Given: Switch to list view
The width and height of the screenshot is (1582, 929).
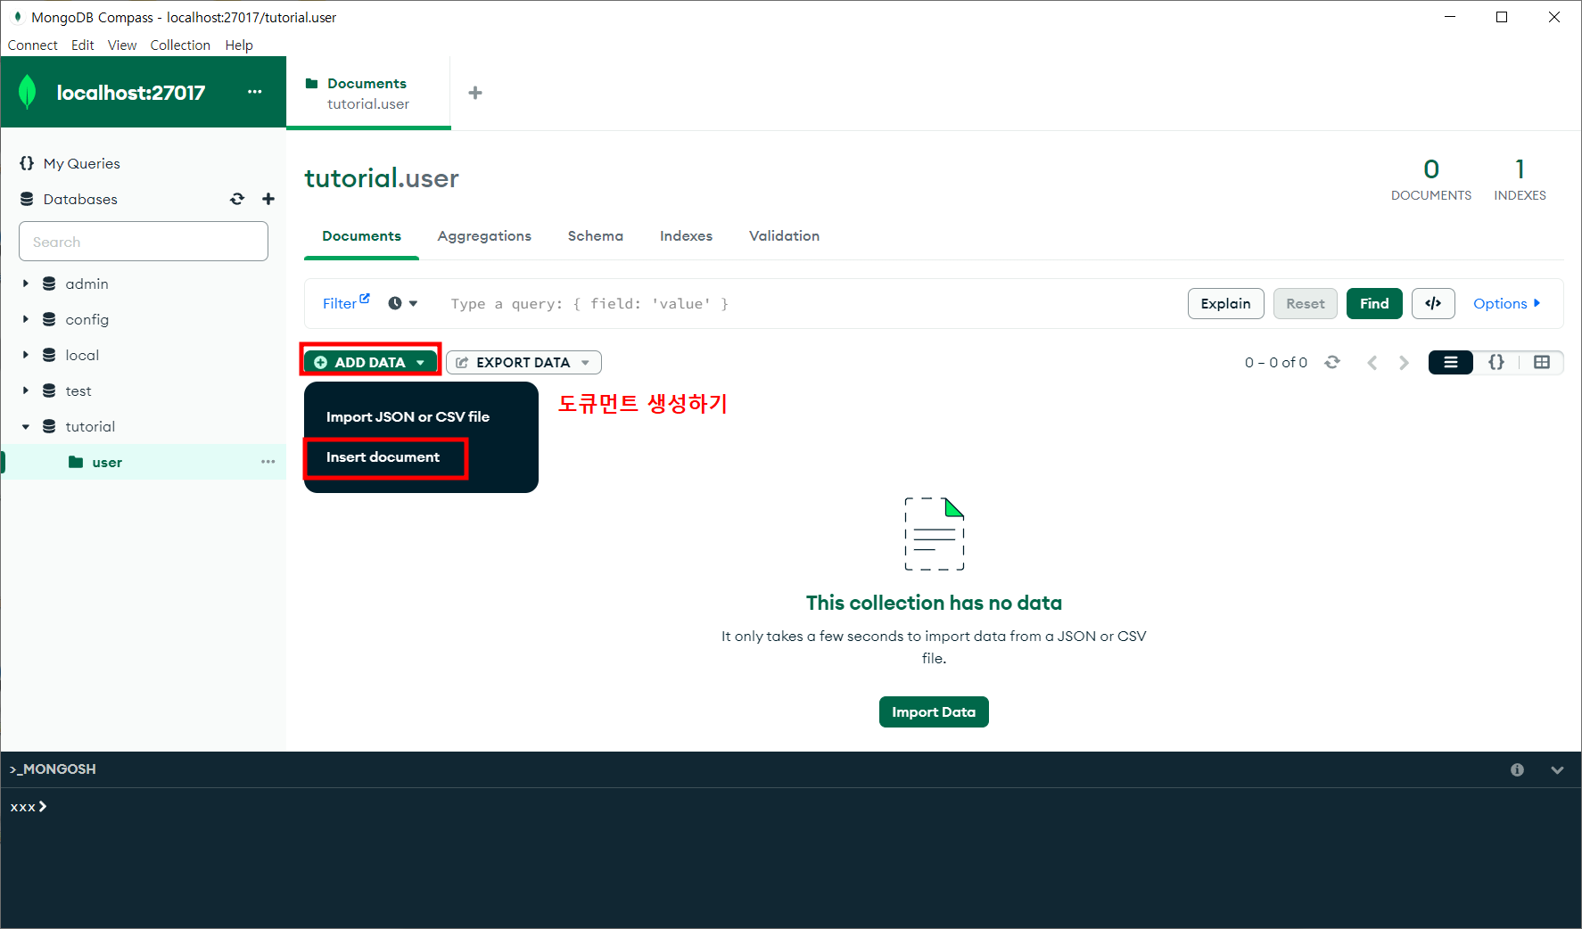Looking at the screenshot, I should click(x=1451, y=362).
